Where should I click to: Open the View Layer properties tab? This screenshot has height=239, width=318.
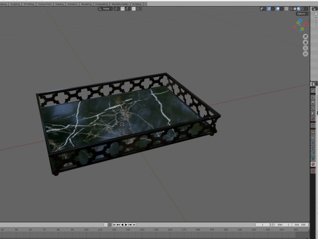(x=313, y=108)
